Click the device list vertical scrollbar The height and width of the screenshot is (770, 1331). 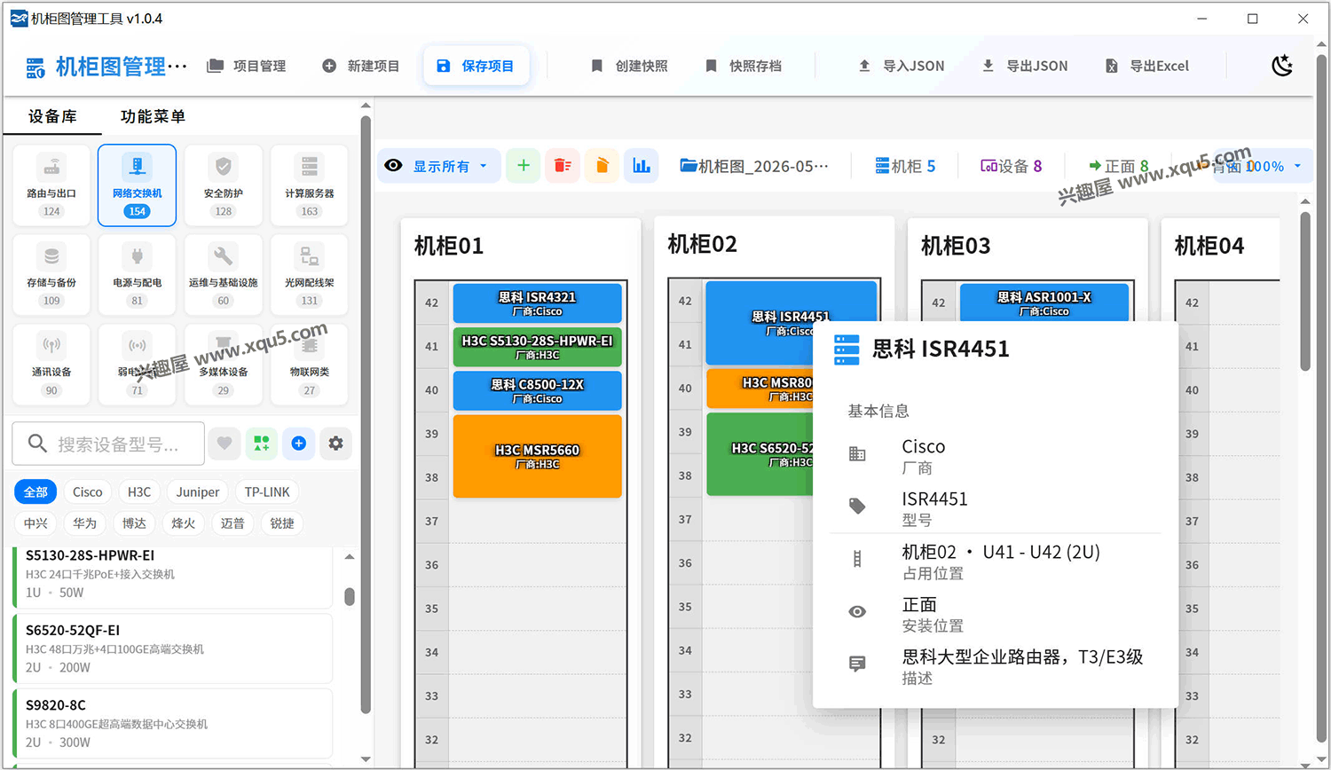pyautogui.click(x=350, y=596)
